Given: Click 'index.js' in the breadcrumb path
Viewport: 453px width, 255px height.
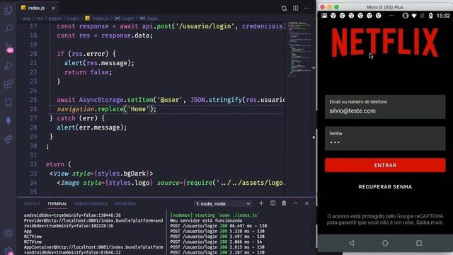Looking at the screenshot, I should (101, 18).
